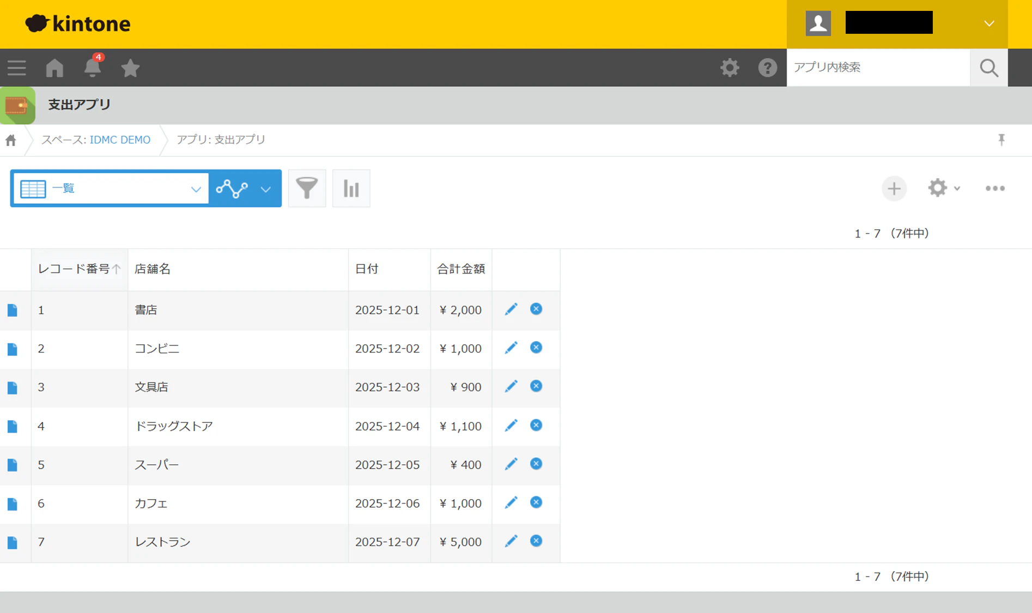Open details of record 3 文具店

pos(13,388)
